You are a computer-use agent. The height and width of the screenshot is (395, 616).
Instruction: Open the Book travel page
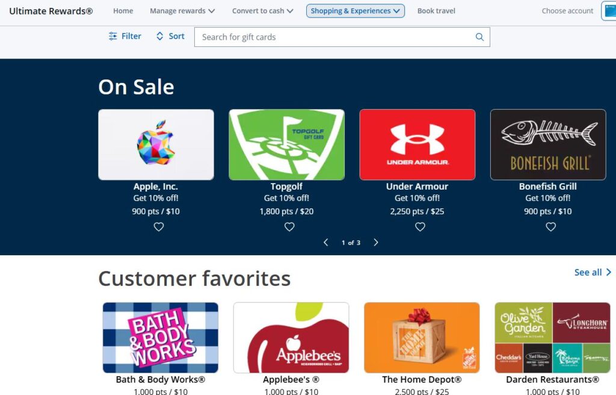coord(436,11)
